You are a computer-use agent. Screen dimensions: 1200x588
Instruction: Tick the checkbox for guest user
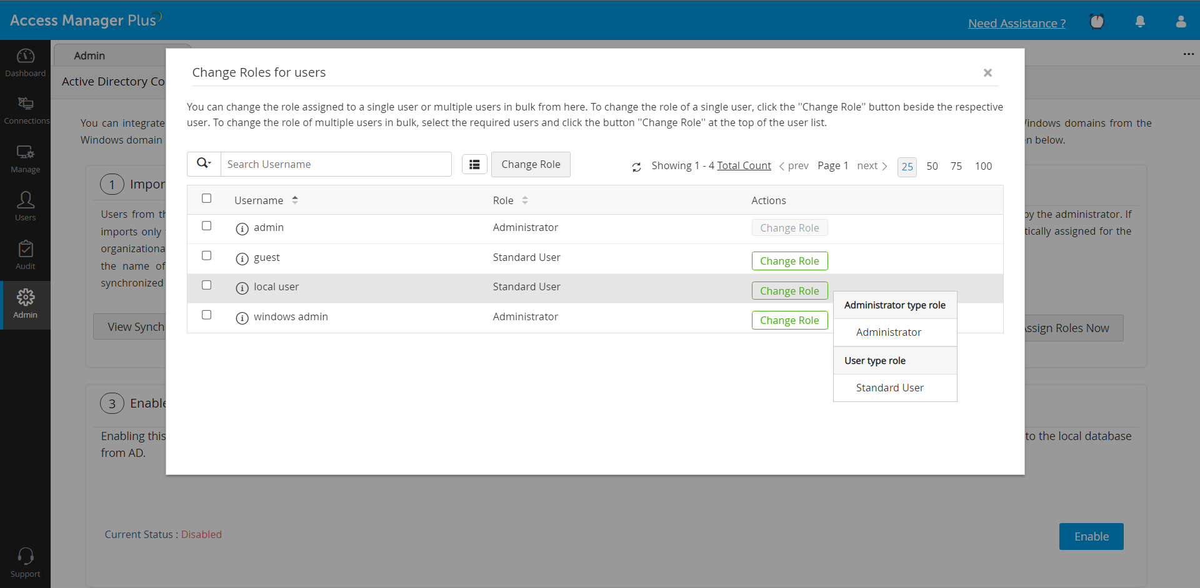(x=206, y=255)
